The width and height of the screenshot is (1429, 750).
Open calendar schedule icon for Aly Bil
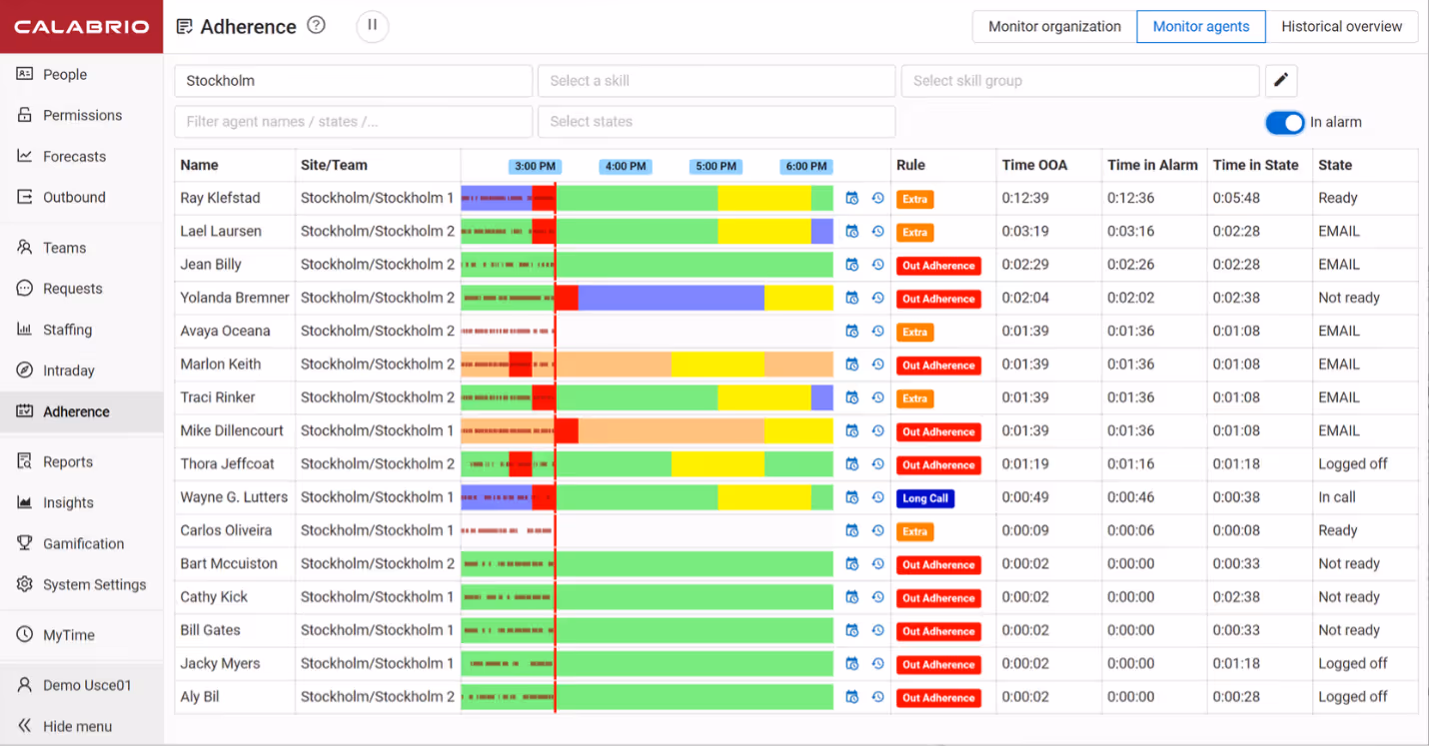(852, 697)
